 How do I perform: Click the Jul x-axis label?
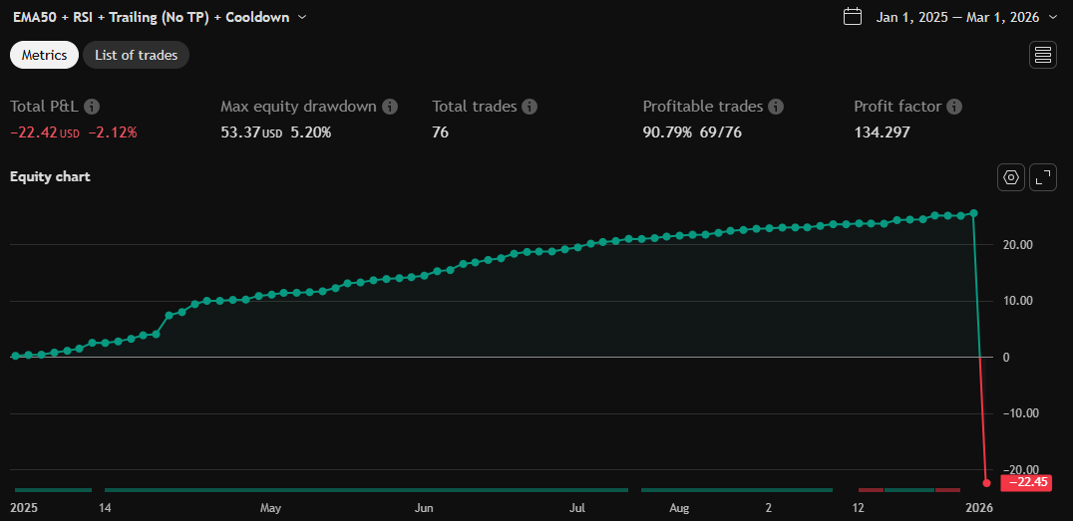pos(578,509)
